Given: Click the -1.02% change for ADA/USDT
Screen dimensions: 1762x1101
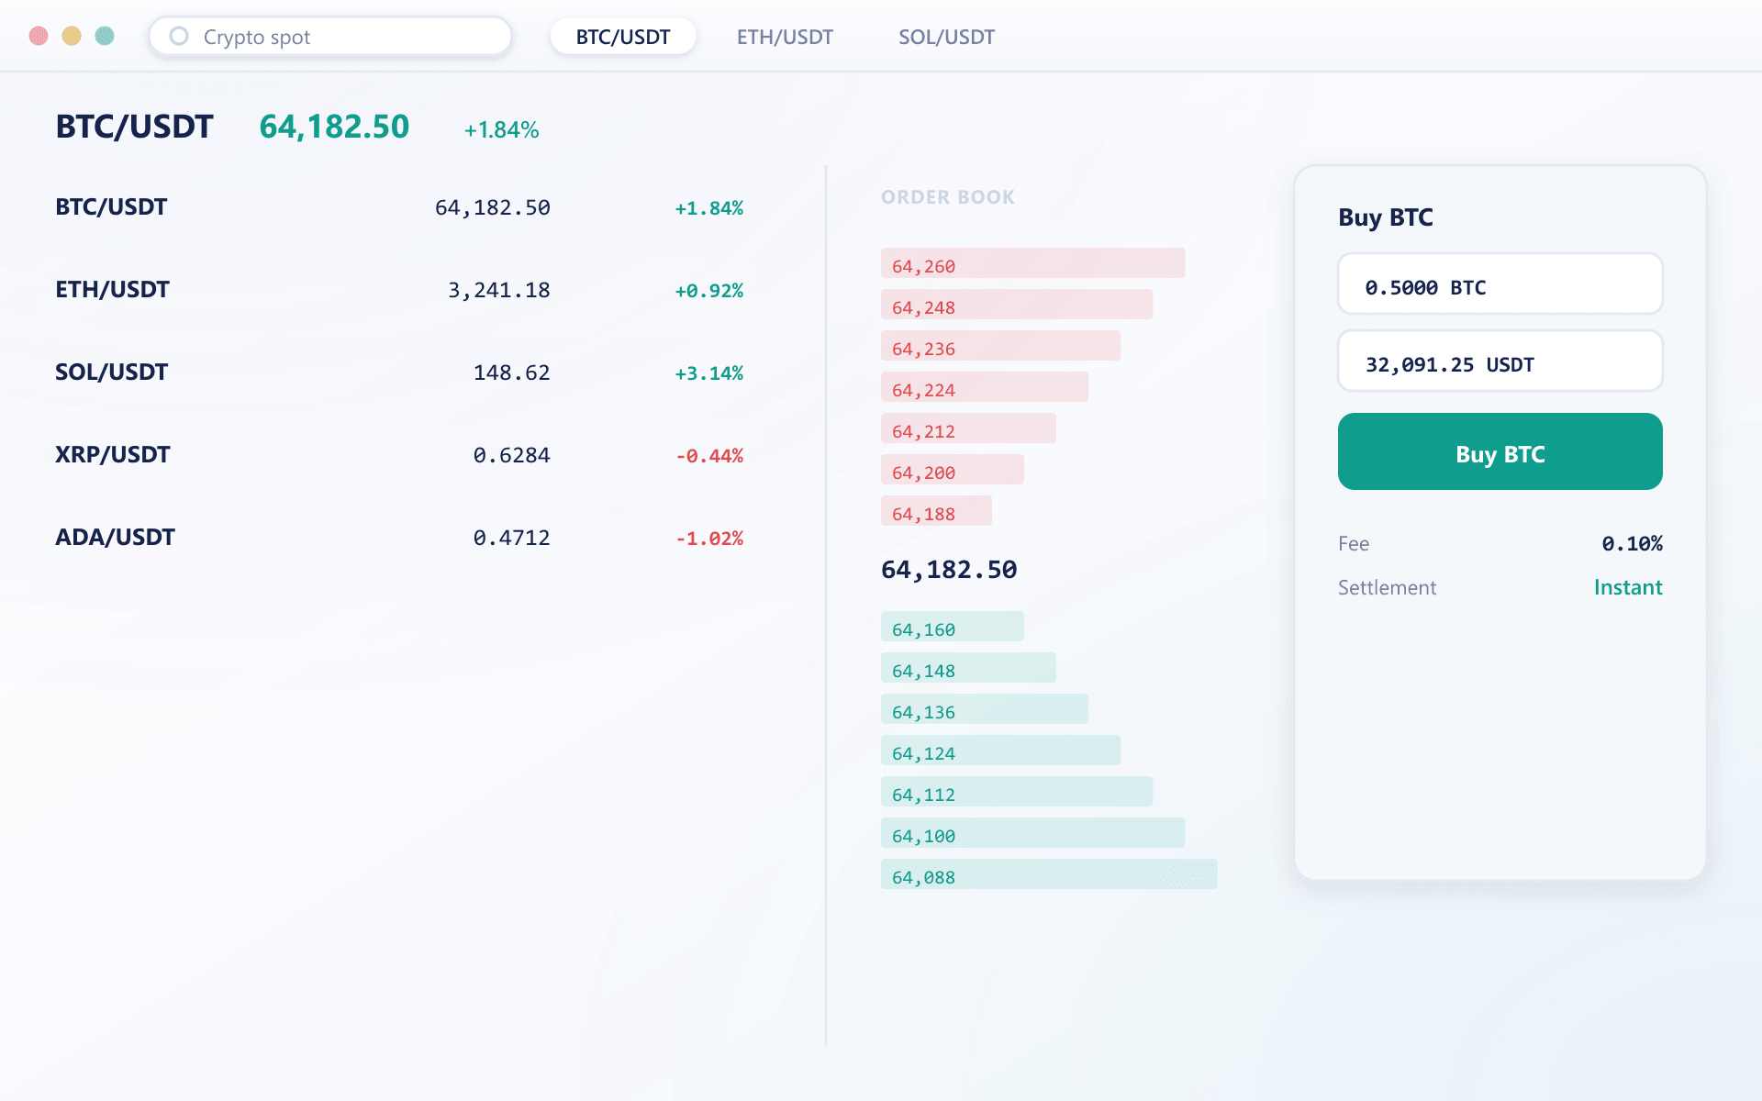Looking at the screenshot, I should pyautogui.click(x=708, y=539).
